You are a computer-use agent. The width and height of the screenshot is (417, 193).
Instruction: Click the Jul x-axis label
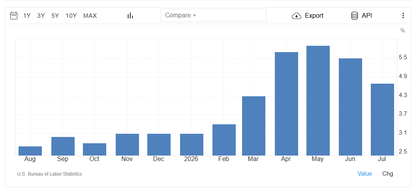tap(382, 159)
